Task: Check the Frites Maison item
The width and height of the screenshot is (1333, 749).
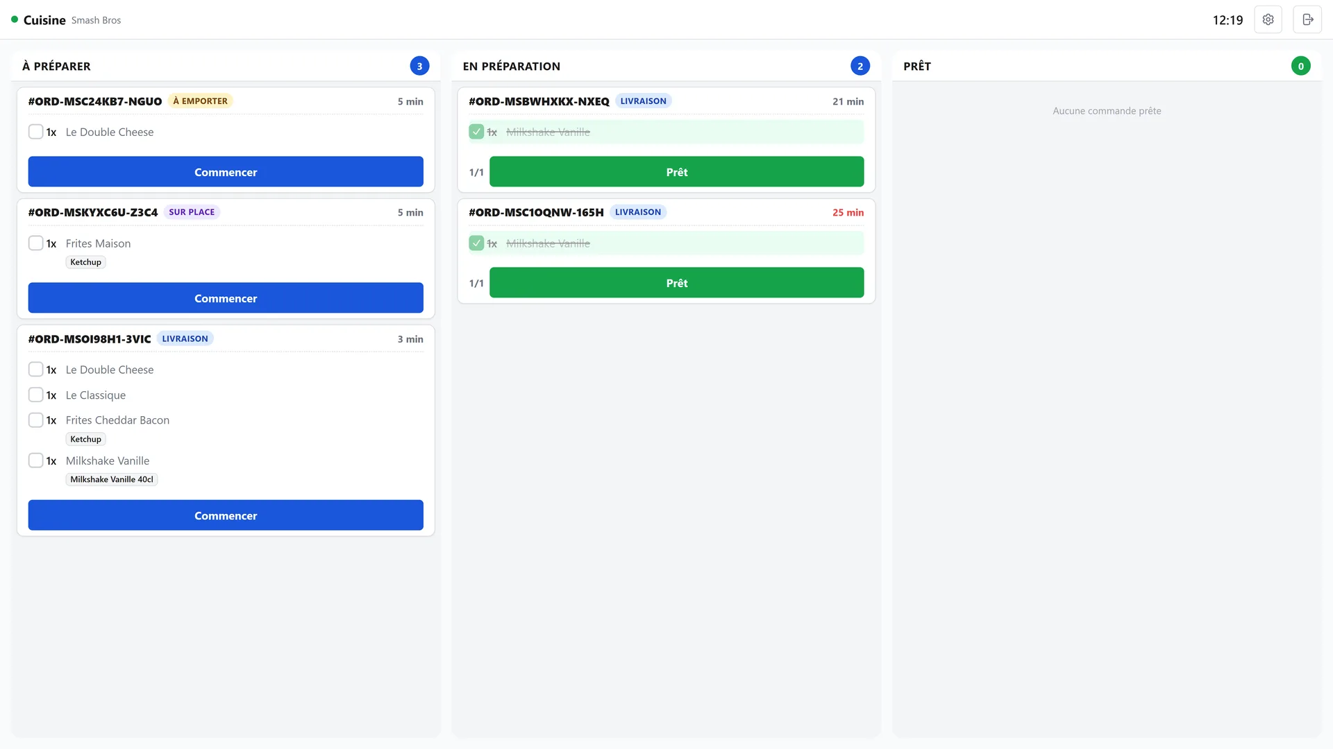Action: (x=36, y=243)
